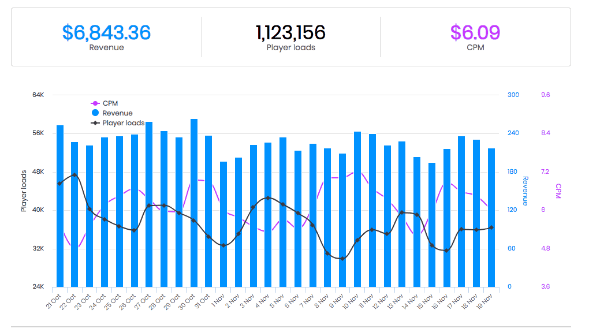Click the revenue bar for 15 Nov

[432, 225]
